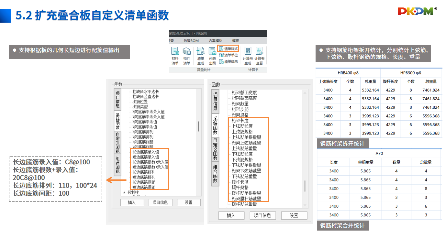
Task: Choose 短边底筋排列 in the function tree
Action: 144,177
